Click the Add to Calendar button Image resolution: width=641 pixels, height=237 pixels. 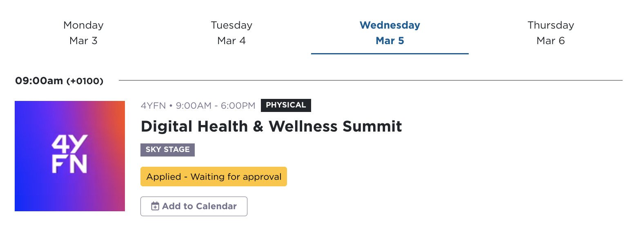194,206
